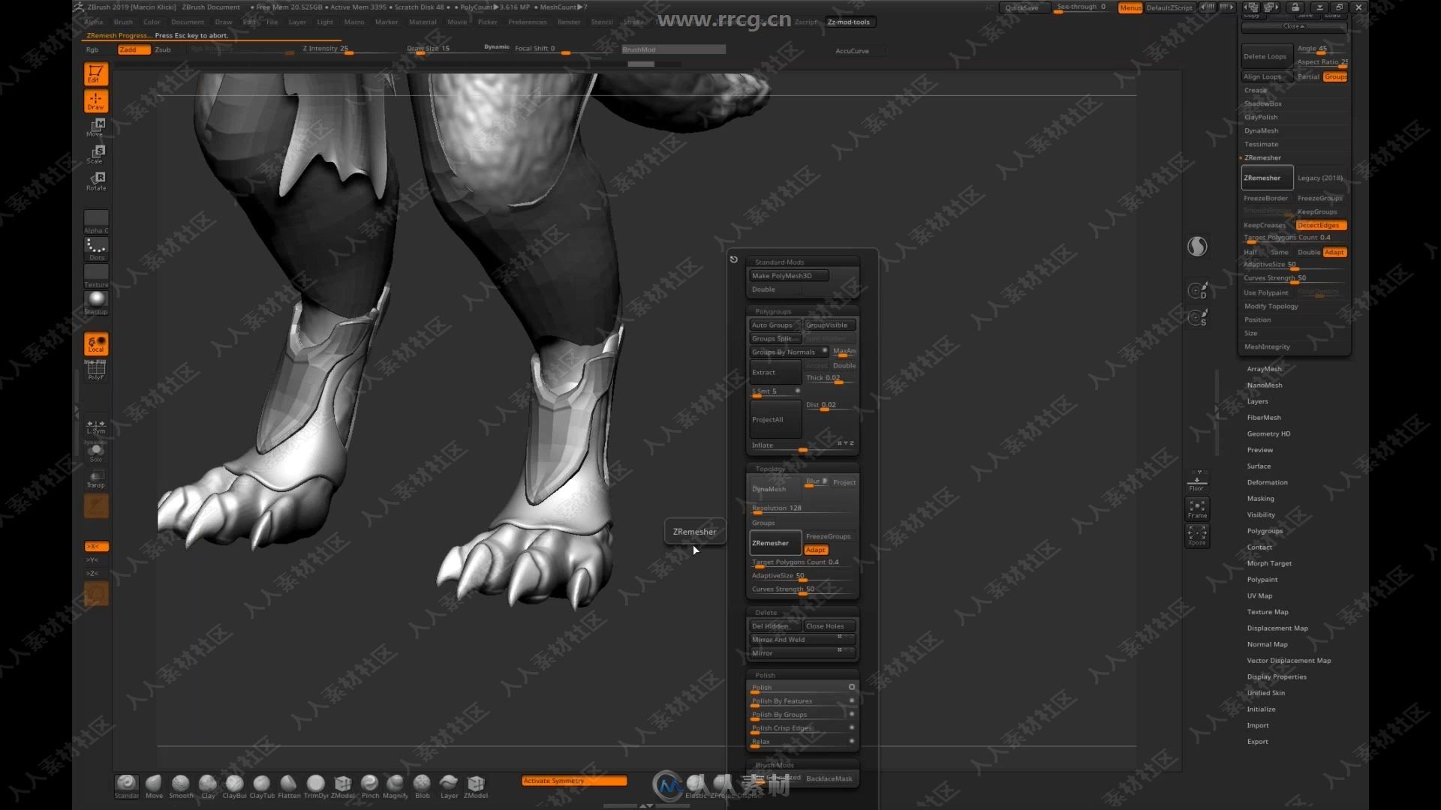Open the Preferences menu

click(x=528, y=22)
